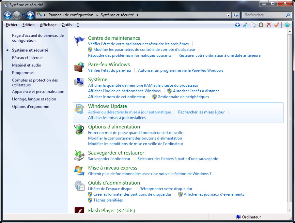
Task: Click Modifier le comportement des boutons d'alimentation
Action: click(135, 138)
